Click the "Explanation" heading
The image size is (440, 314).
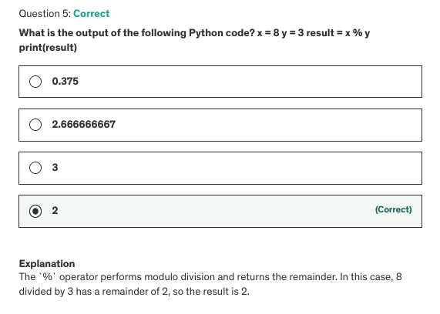(47, 264)
